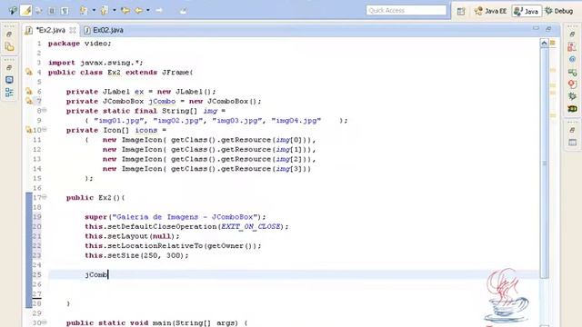Restore the top left minimized view stack

click(x=10, y=35)
